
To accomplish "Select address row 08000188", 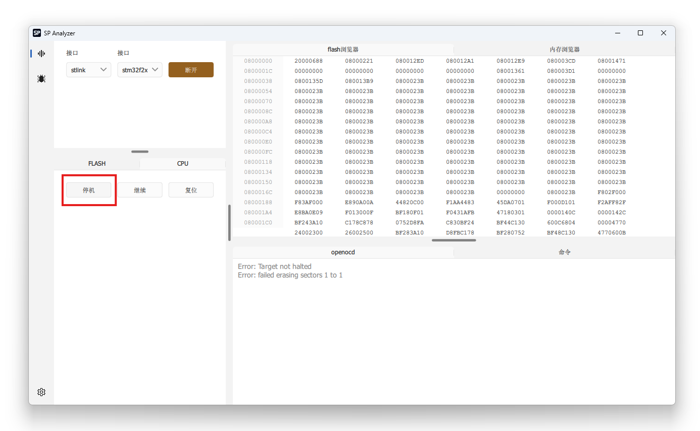I will tap(258, 202).
